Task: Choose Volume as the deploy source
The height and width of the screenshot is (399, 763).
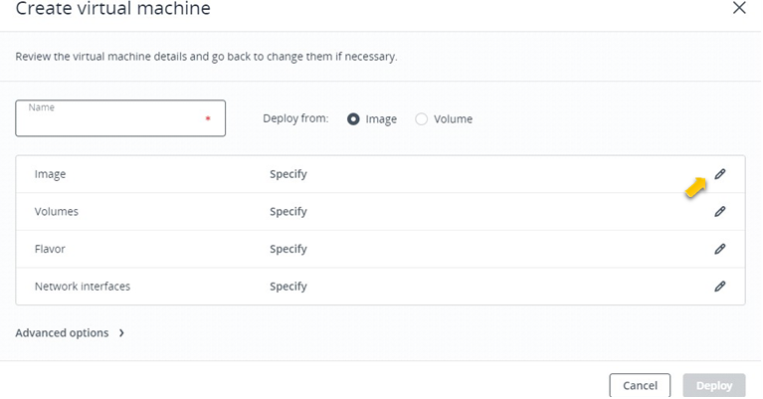Action: tap(422, 119)
